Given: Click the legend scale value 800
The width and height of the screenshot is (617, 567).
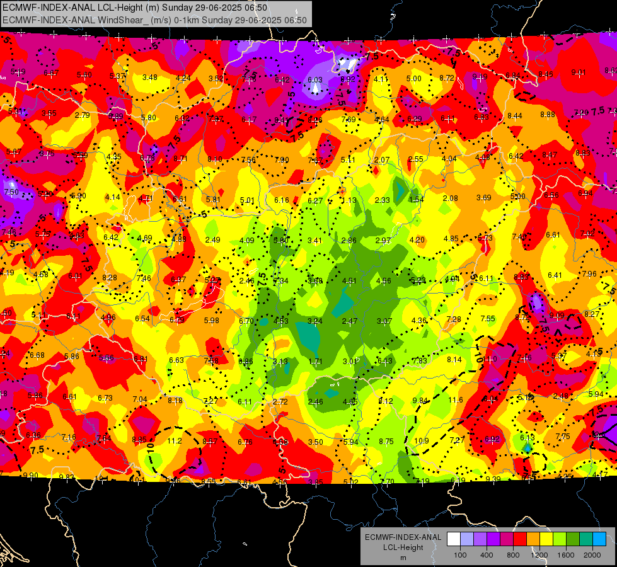Looking at the screenshot, I should [x=513, y=555].
